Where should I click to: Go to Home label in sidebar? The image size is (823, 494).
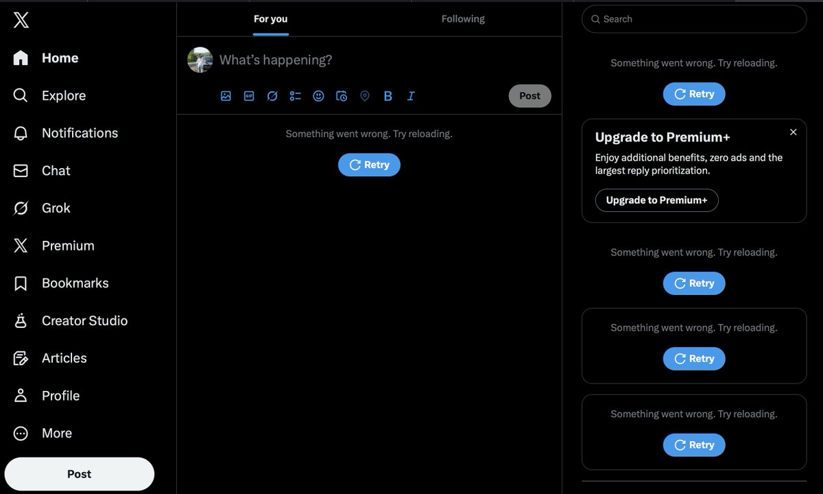pos(60,58)
